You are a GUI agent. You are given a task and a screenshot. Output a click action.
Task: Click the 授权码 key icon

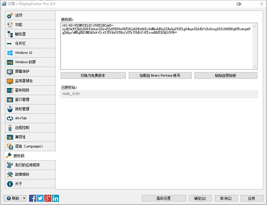pos(8,156)
